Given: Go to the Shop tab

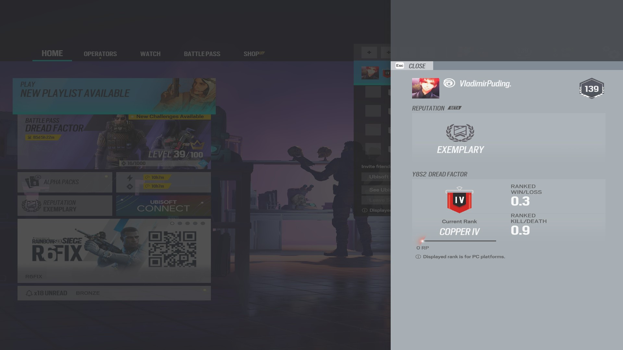Looking at the screenshot, I should [x=251, y=54].
